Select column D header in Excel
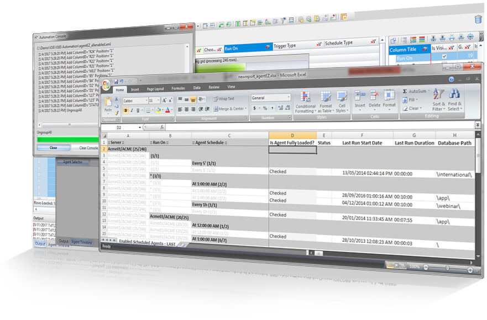 pyautogui.click(x=292, y=135)
